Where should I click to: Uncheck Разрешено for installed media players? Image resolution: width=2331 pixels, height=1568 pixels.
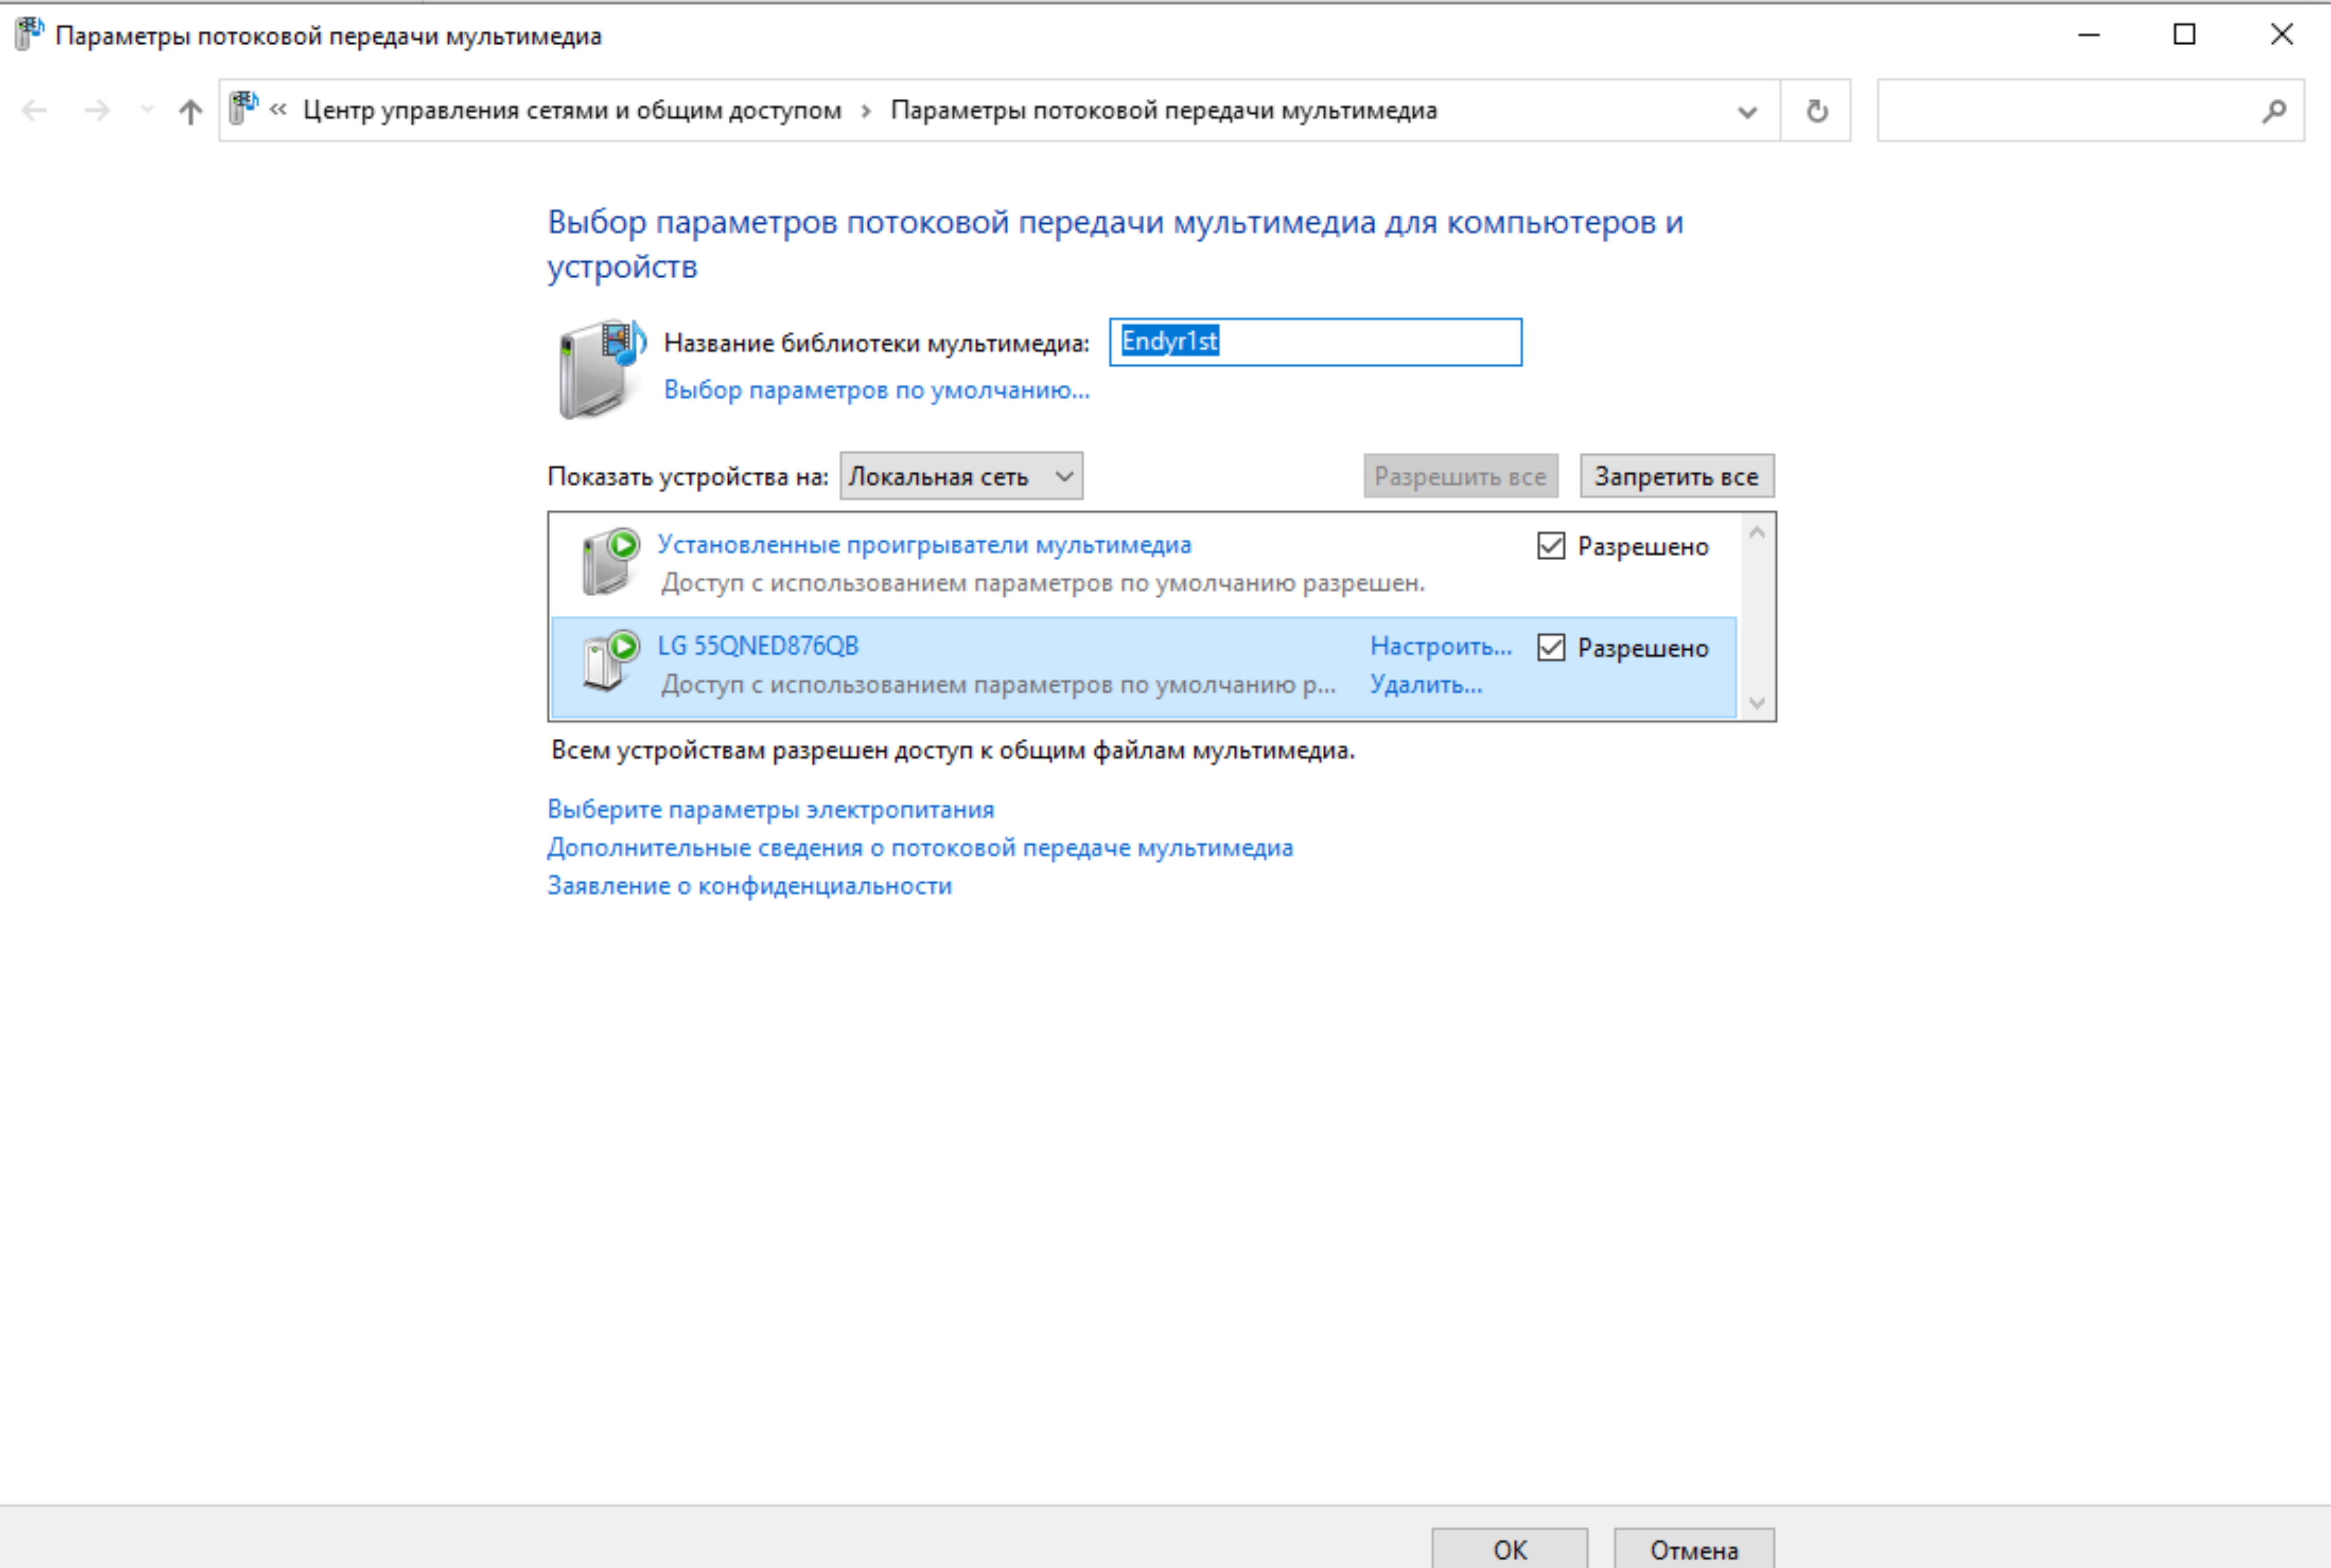1551,546
